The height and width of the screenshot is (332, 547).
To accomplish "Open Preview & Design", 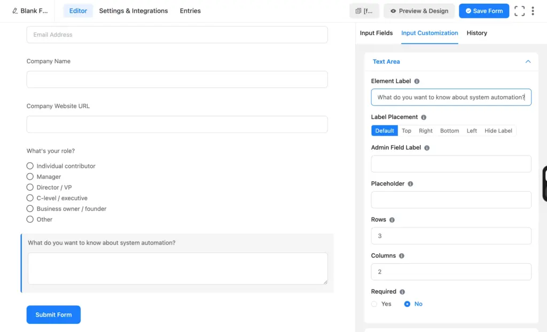I will pos(419,11).
